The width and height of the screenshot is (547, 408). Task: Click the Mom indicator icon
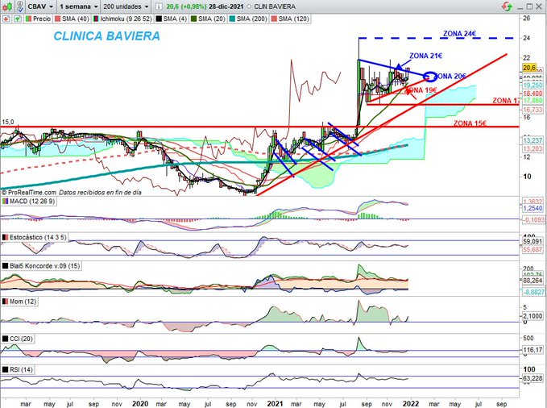click(x=5, y=302)
